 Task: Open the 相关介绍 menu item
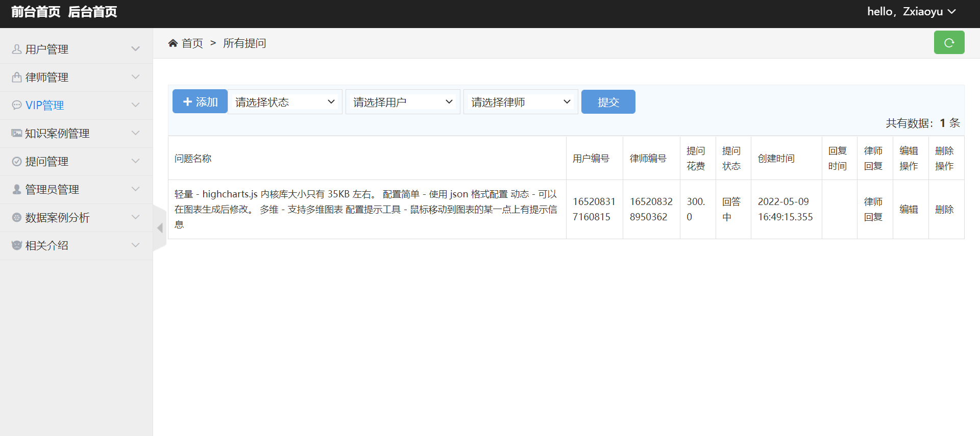77,246
